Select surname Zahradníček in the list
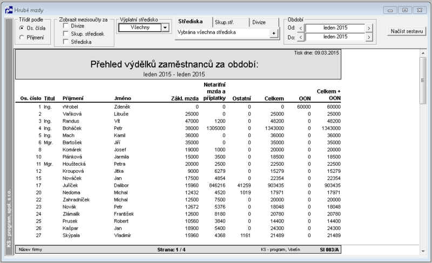 [x=76, y=200]
